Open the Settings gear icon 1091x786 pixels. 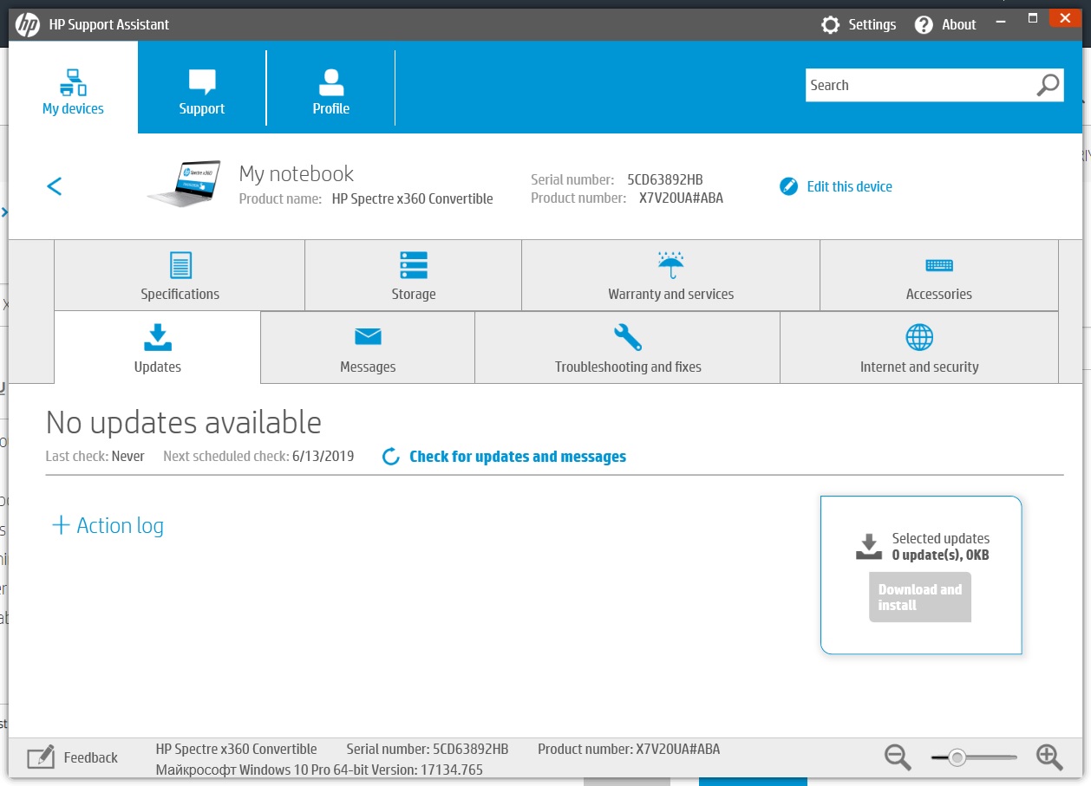point(831,25)
